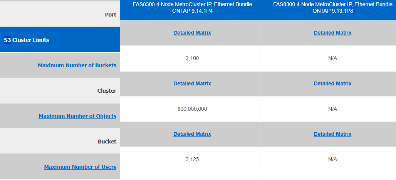Click the 3,125 users value cell
Image resolution: width=396 pixels, height=180 pixels.
click(192, 159)
